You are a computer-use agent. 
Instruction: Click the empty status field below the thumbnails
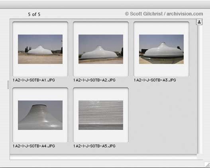pos(103,157)
